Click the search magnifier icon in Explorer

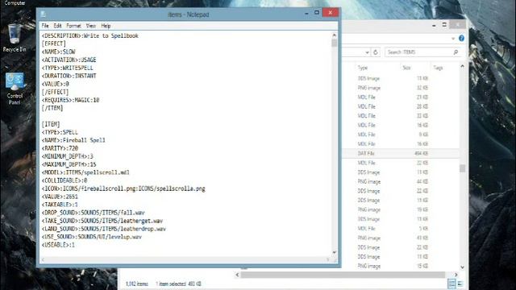[x=456, y=52]
